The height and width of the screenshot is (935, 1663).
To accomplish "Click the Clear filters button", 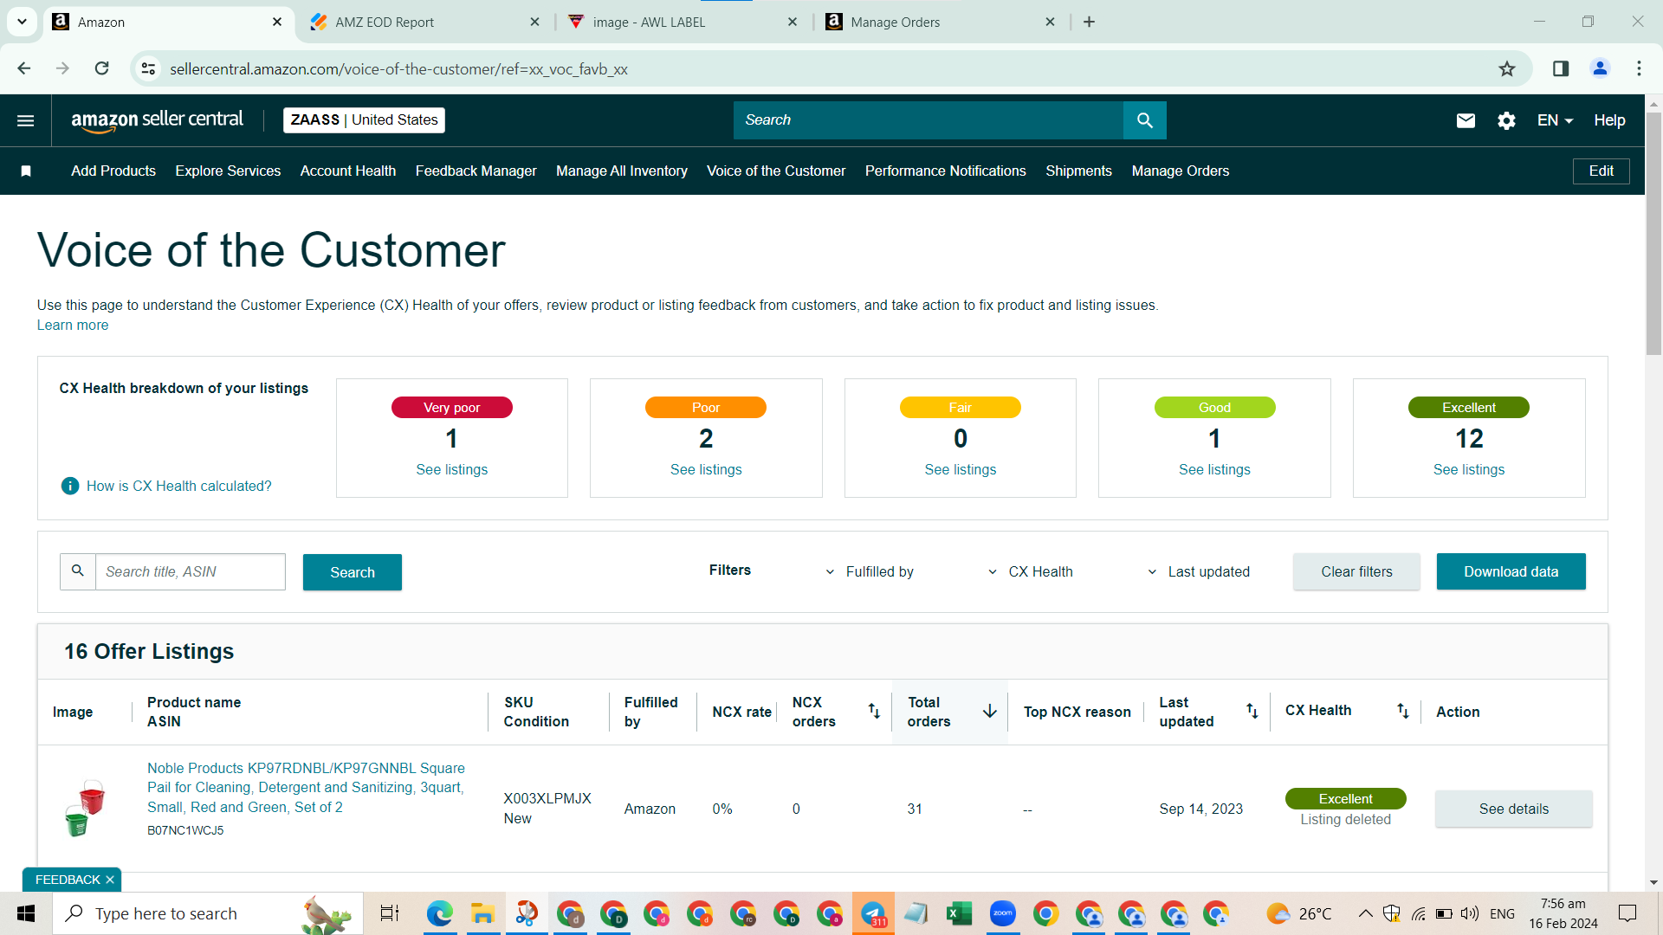I will point(1356,572).
